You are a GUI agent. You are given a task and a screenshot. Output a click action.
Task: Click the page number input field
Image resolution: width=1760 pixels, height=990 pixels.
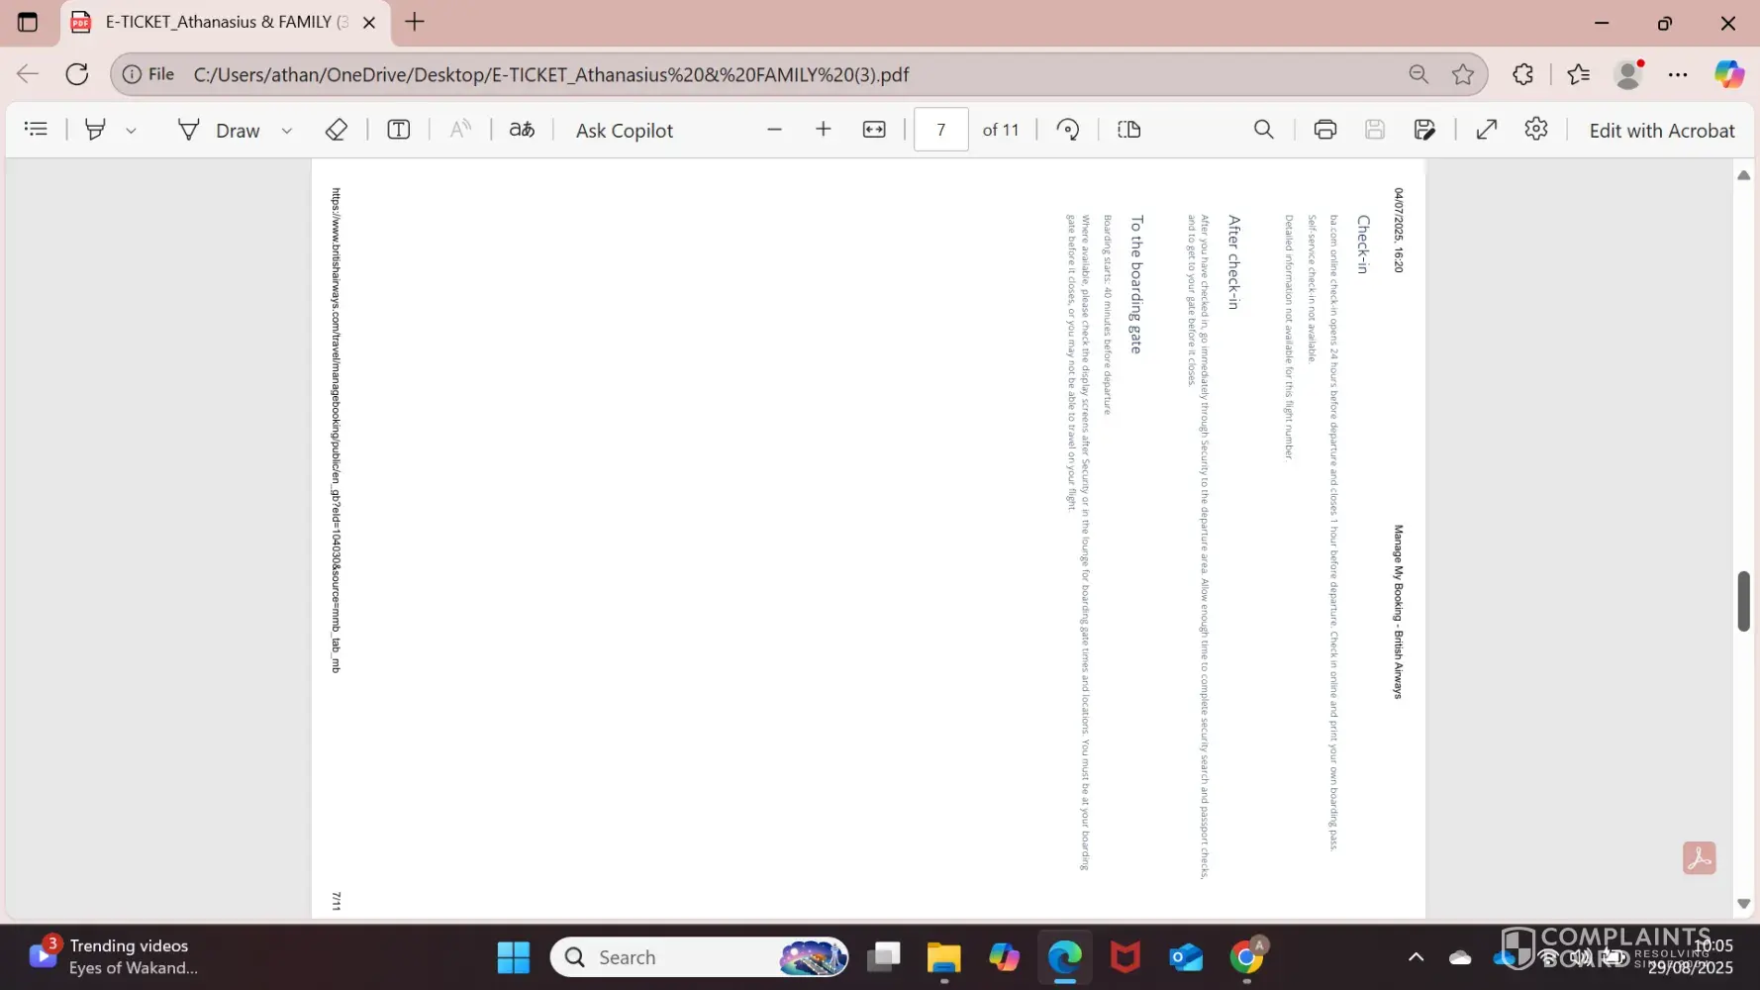[x=940, y=130]
